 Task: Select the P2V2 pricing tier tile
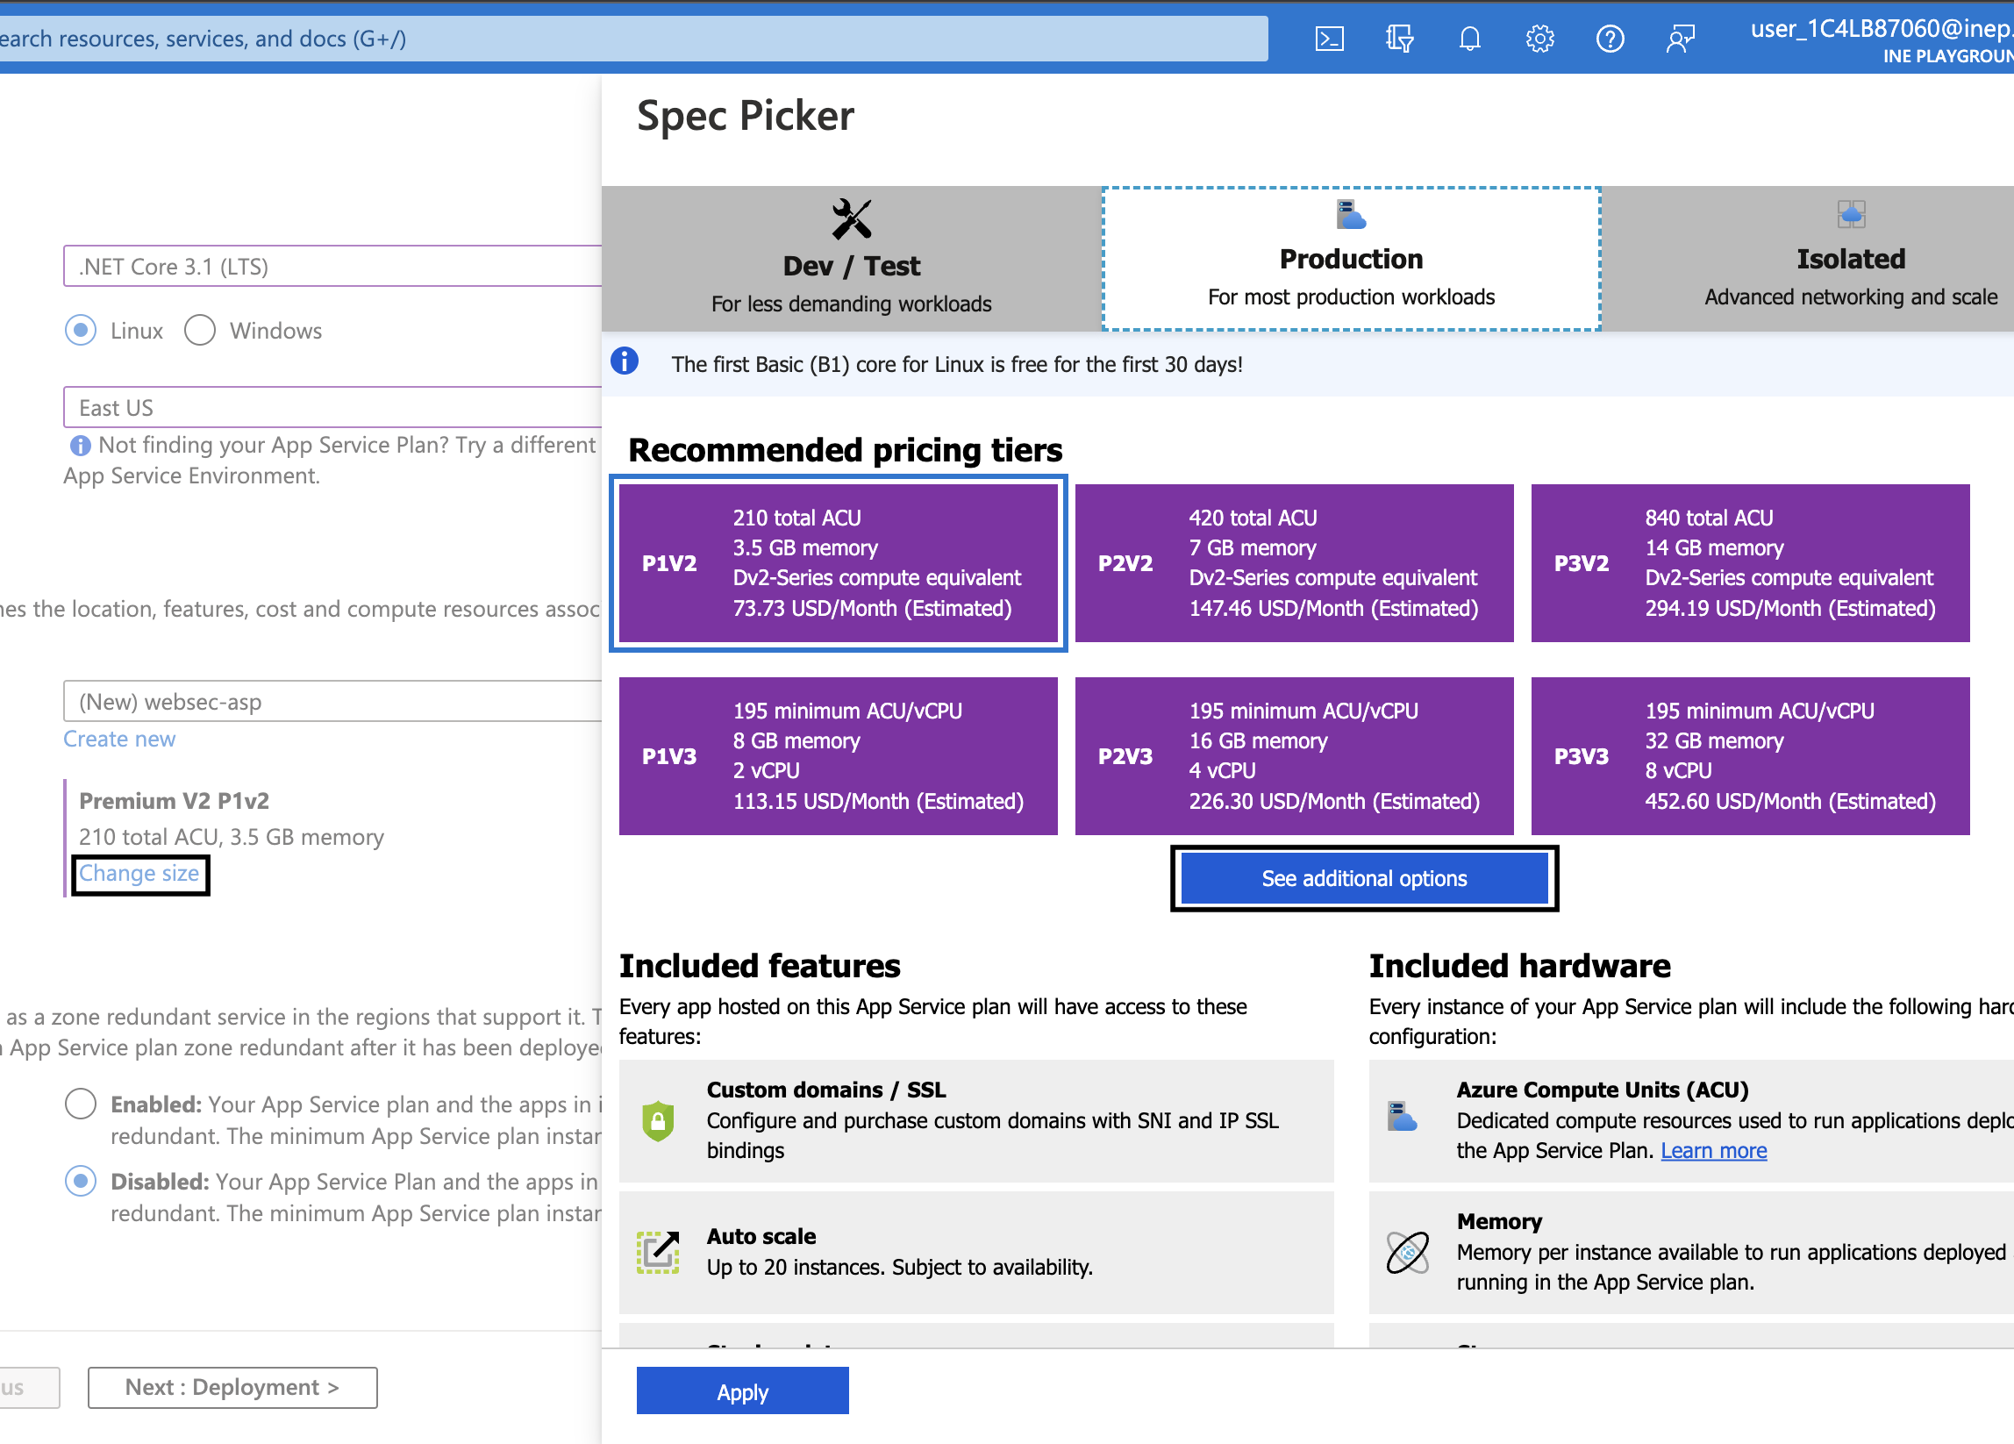pyautogui.click(x=1294, y=563)
